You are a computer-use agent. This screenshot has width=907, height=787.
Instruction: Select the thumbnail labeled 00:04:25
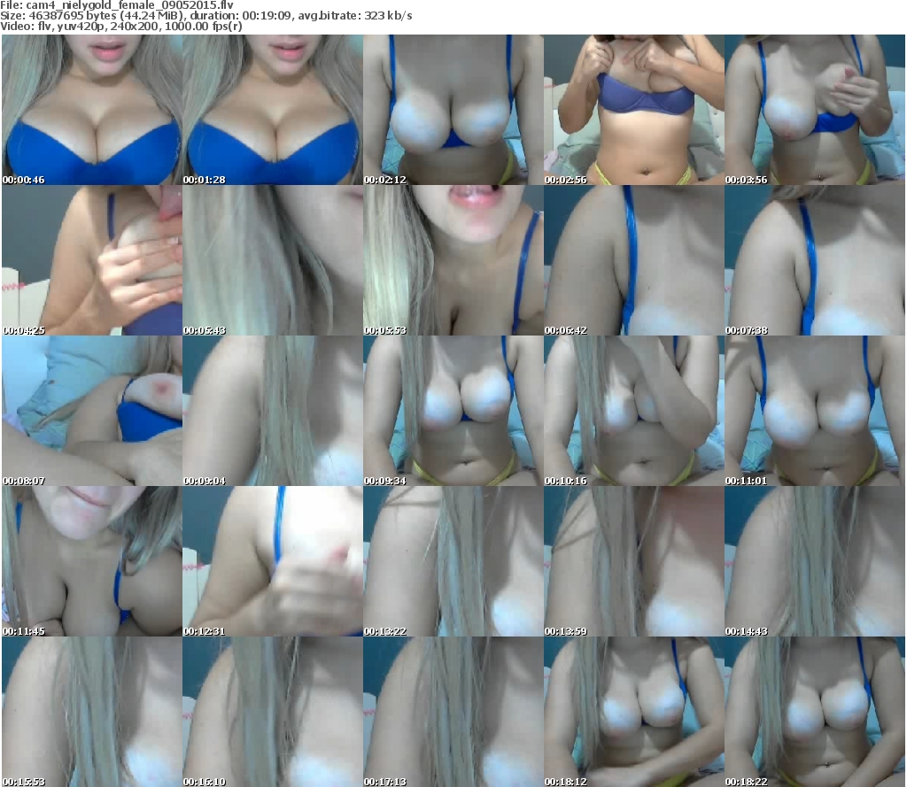click(x=91, y=260)
